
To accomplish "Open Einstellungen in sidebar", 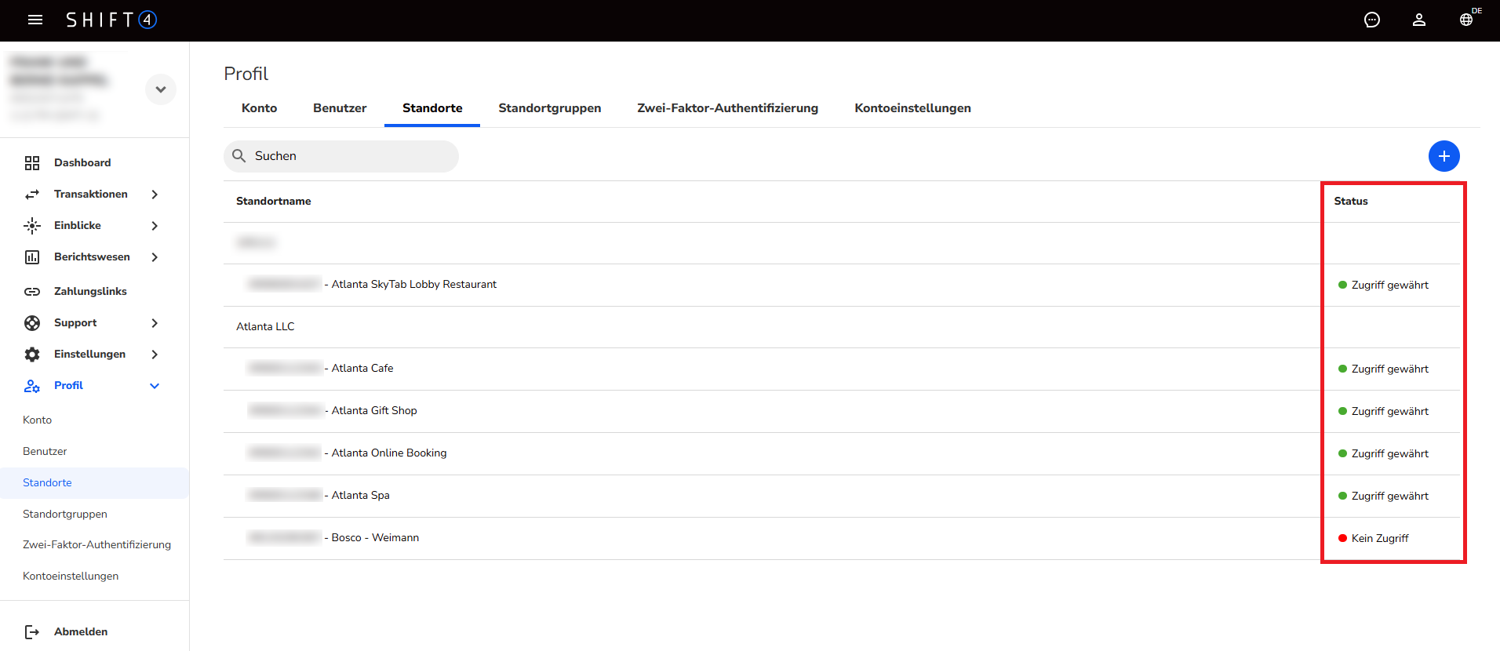I will pos(89,354).
